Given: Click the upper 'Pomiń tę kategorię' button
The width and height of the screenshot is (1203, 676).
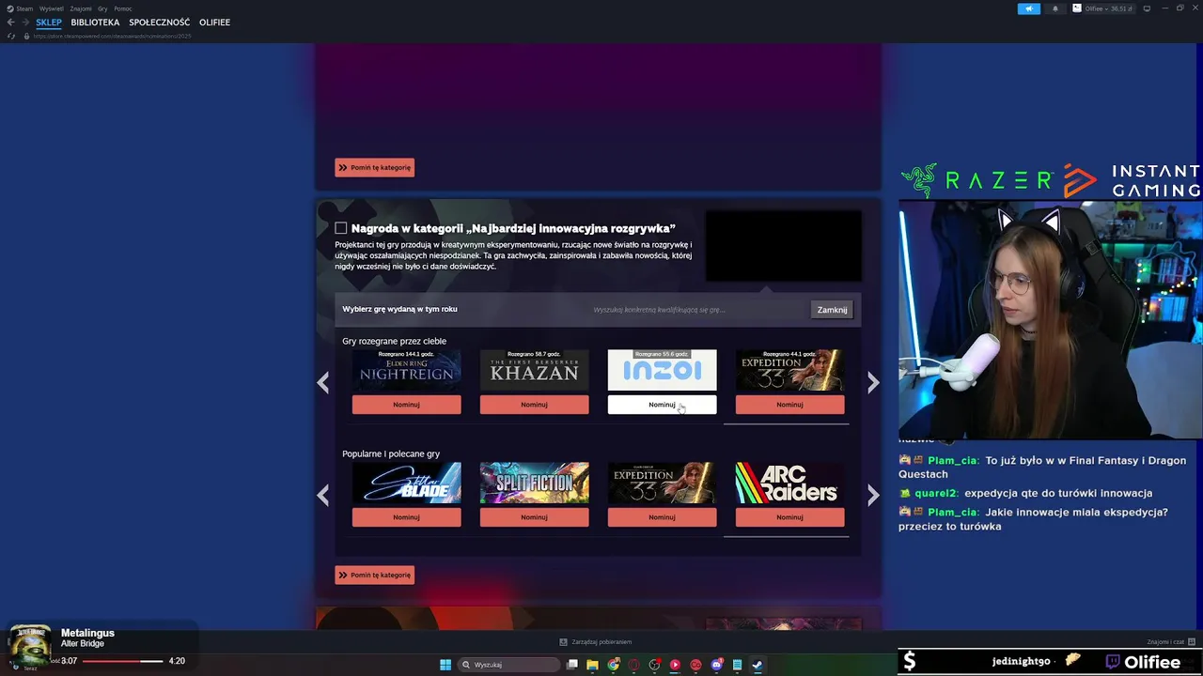Looking at the screenshot, I should 374,167.
